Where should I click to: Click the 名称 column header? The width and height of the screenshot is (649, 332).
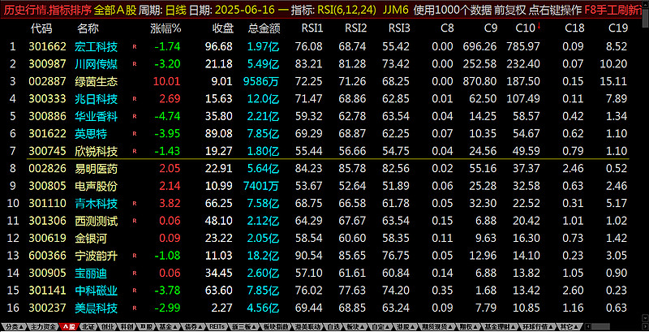pyautogui.click(x=88, y=28)
